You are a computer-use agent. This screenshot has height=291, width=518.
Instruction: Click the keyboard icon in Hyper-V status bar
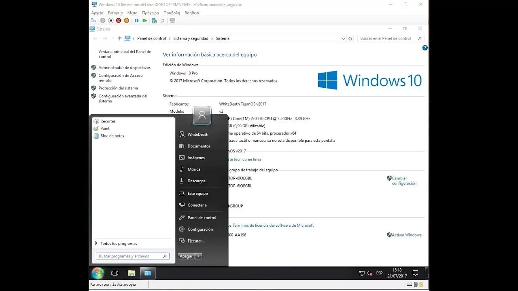pyautogui.click(x=410, y=285)
